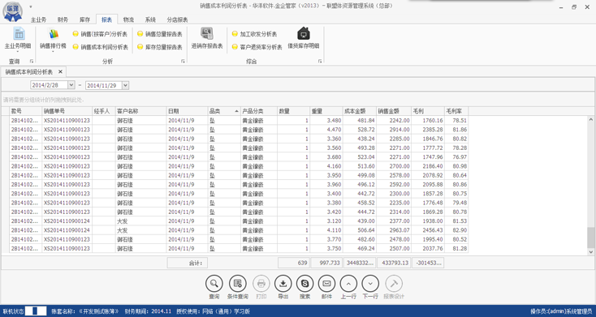Select cell with 毛利 2385.28

428,130
